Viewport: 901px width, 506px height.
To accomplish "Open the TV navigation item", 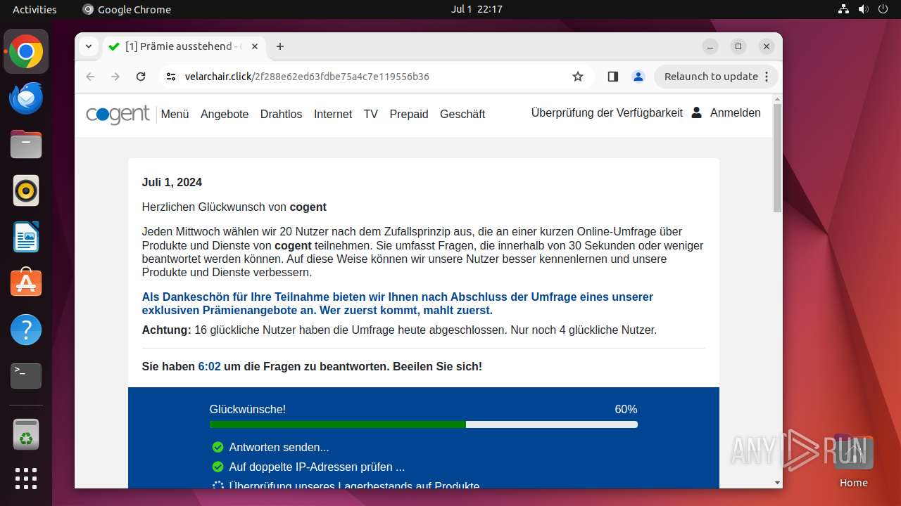I will (x=371, y=114).
